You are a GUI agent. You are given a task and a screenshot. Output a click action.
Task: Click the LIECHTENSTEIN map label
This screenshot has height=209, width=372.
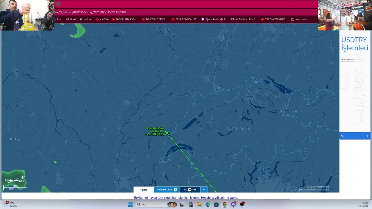click(285, 111)
